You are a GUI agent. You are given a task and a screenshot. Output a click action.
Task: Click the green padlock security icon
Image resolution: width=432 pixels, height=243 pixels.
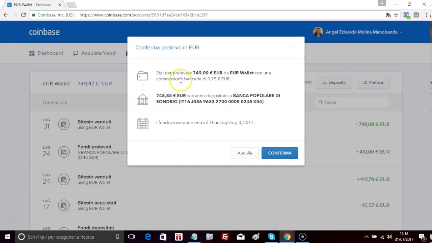(33, 15)
